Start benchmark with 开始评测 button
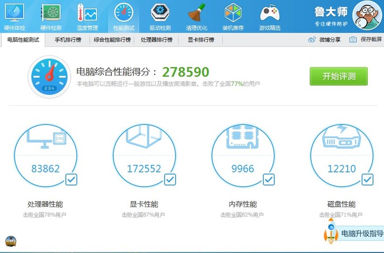The width and height of the screenshot is (384, 253). coord(339,76)
